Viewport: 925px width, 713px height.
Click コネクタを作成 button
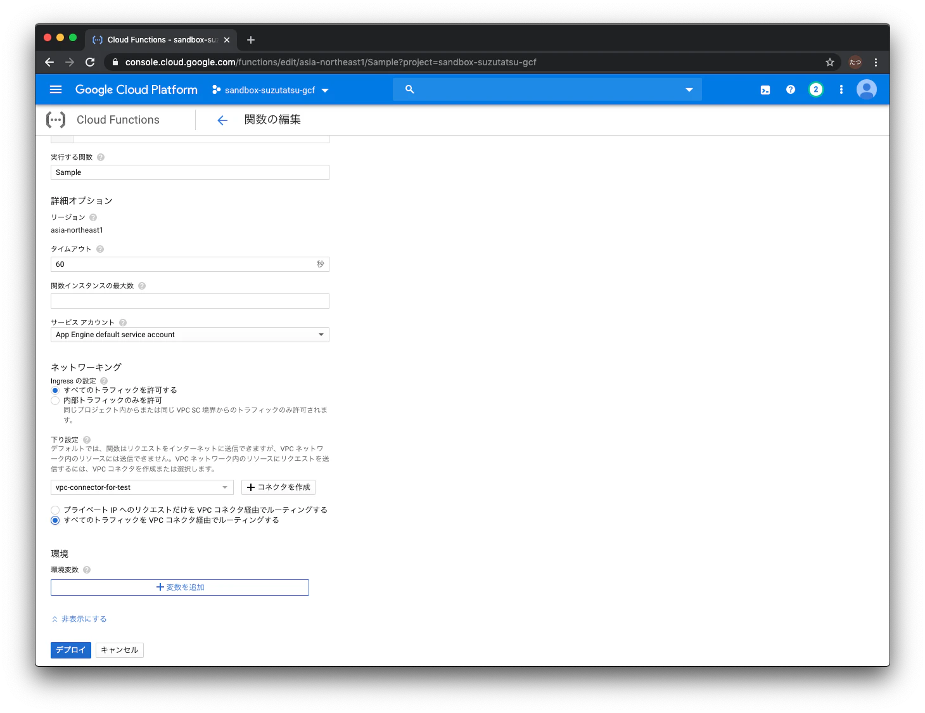pyautogui.click(x=278, y=487)
